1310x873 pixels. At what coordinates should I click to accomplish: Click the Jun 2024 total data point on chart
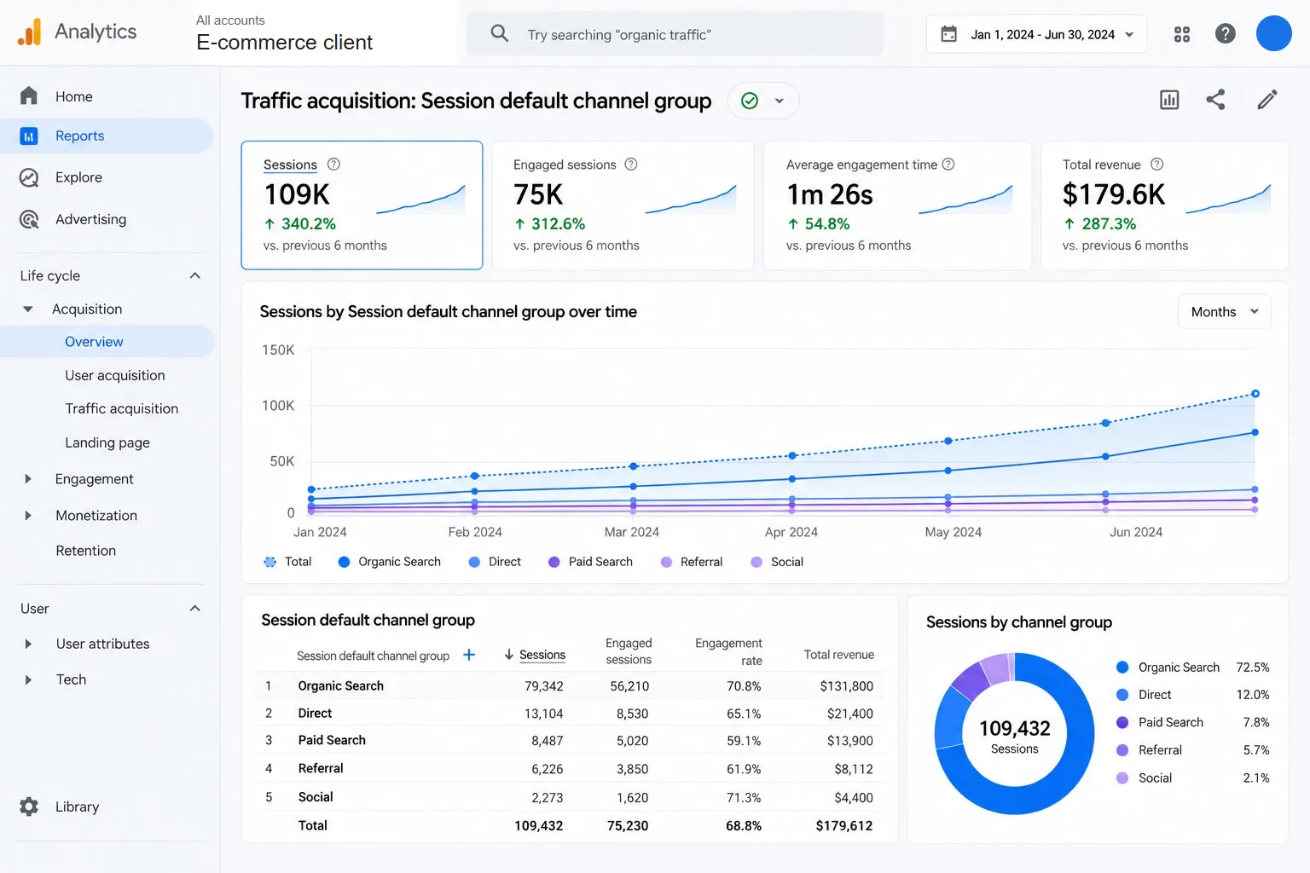pyautogui.click(x=1255, y=394)
